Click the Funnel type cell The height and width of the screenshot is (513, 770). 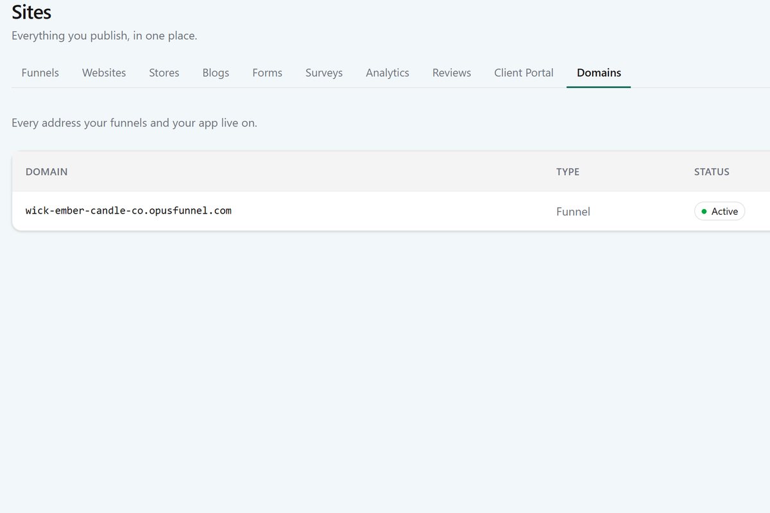[x=573, y=212]
